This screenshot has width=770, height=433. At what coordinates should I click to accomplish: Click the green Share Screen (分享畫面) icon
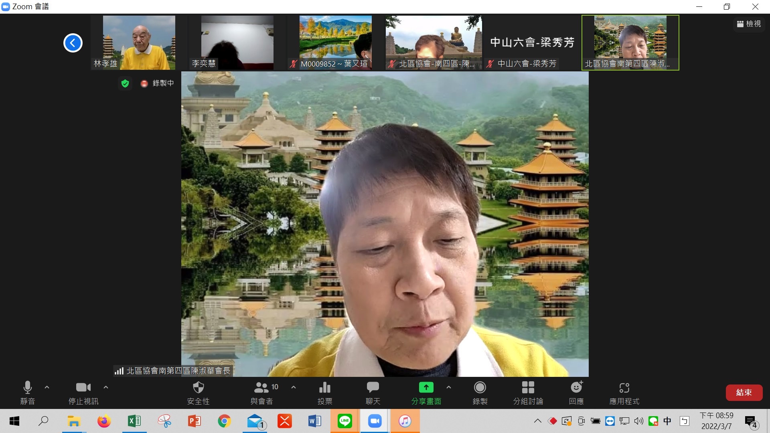click(x=426, y=388)
